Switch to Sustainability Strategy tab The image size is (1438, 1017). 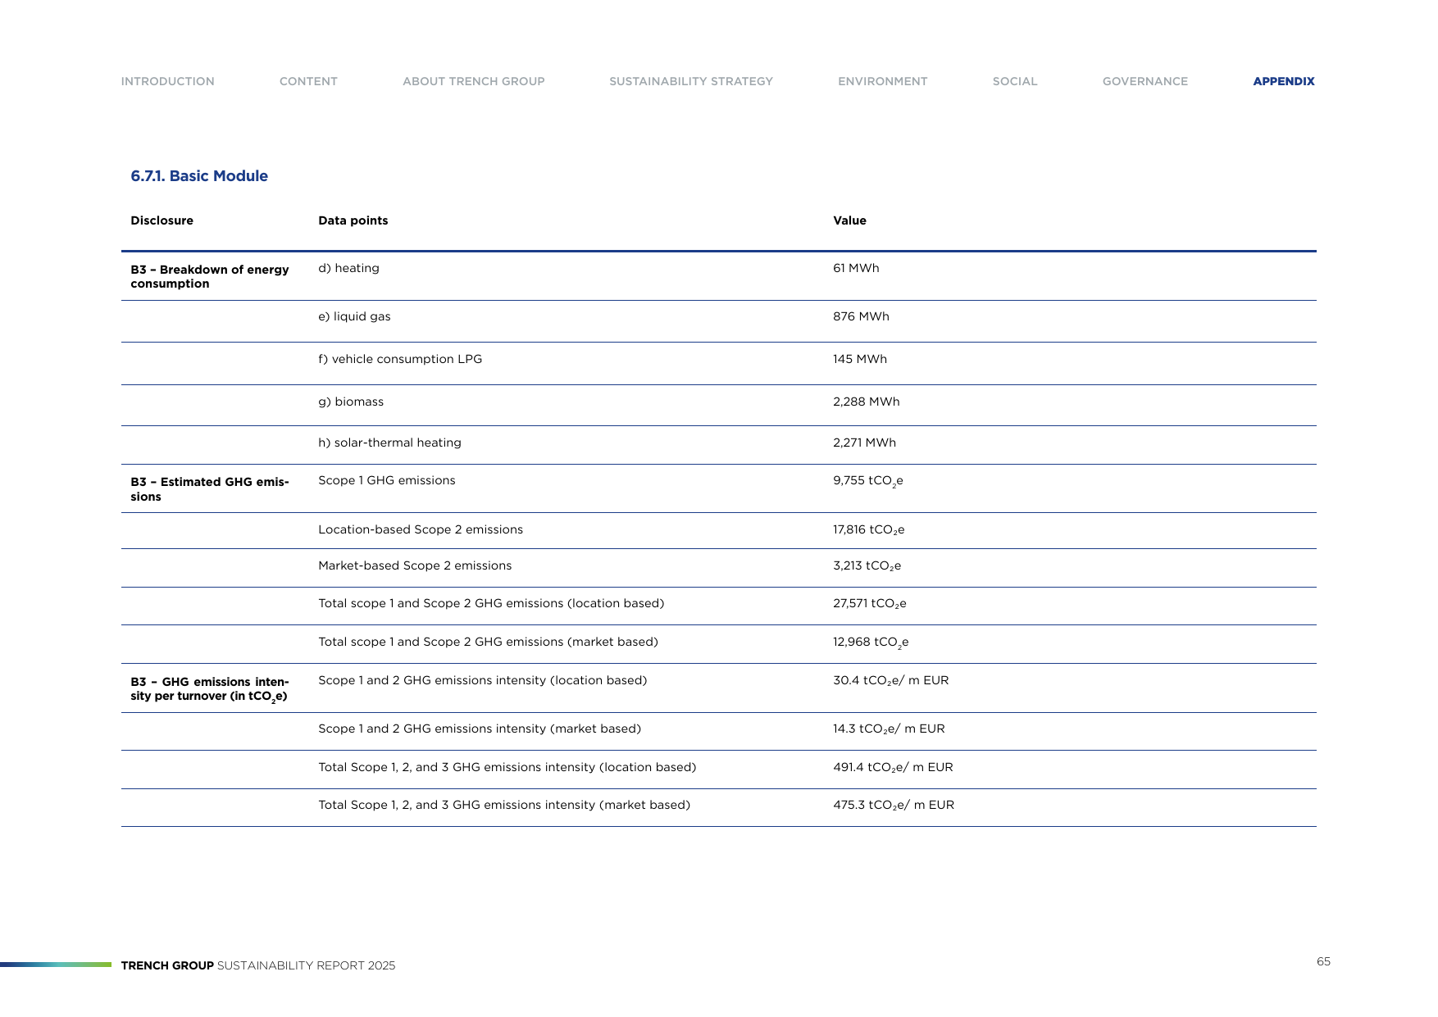(x=691, y=81)
